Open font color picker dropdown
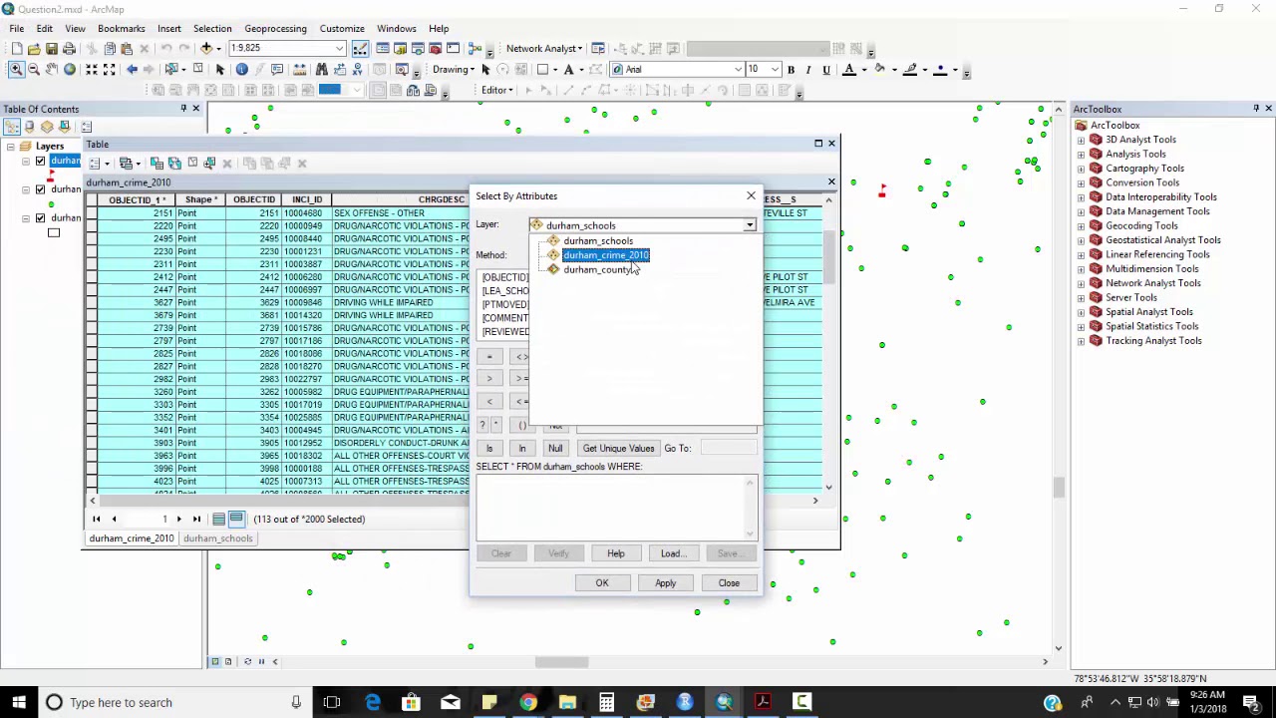1276x718 pixels. point(863,69)
